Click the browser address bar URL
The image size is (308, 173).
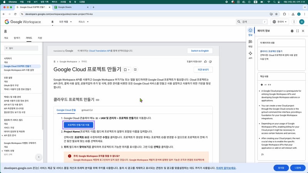tap(59, 14)
